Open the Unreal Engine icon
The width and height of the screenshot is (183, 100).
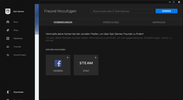(x=8, y=55)
